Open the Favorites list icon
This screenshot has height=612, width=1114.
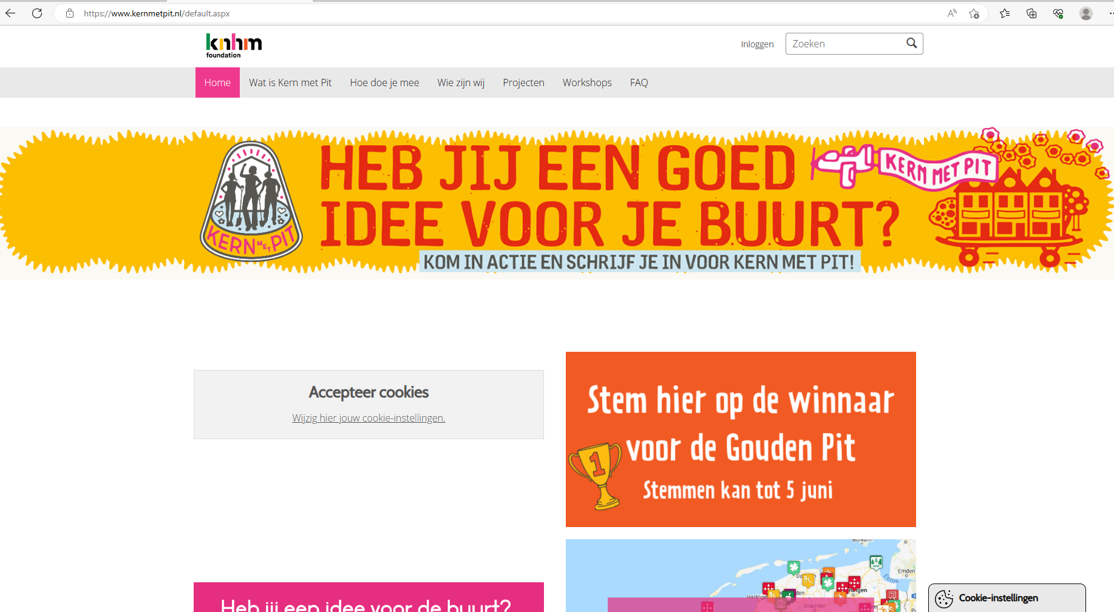tap(1005, 13)
